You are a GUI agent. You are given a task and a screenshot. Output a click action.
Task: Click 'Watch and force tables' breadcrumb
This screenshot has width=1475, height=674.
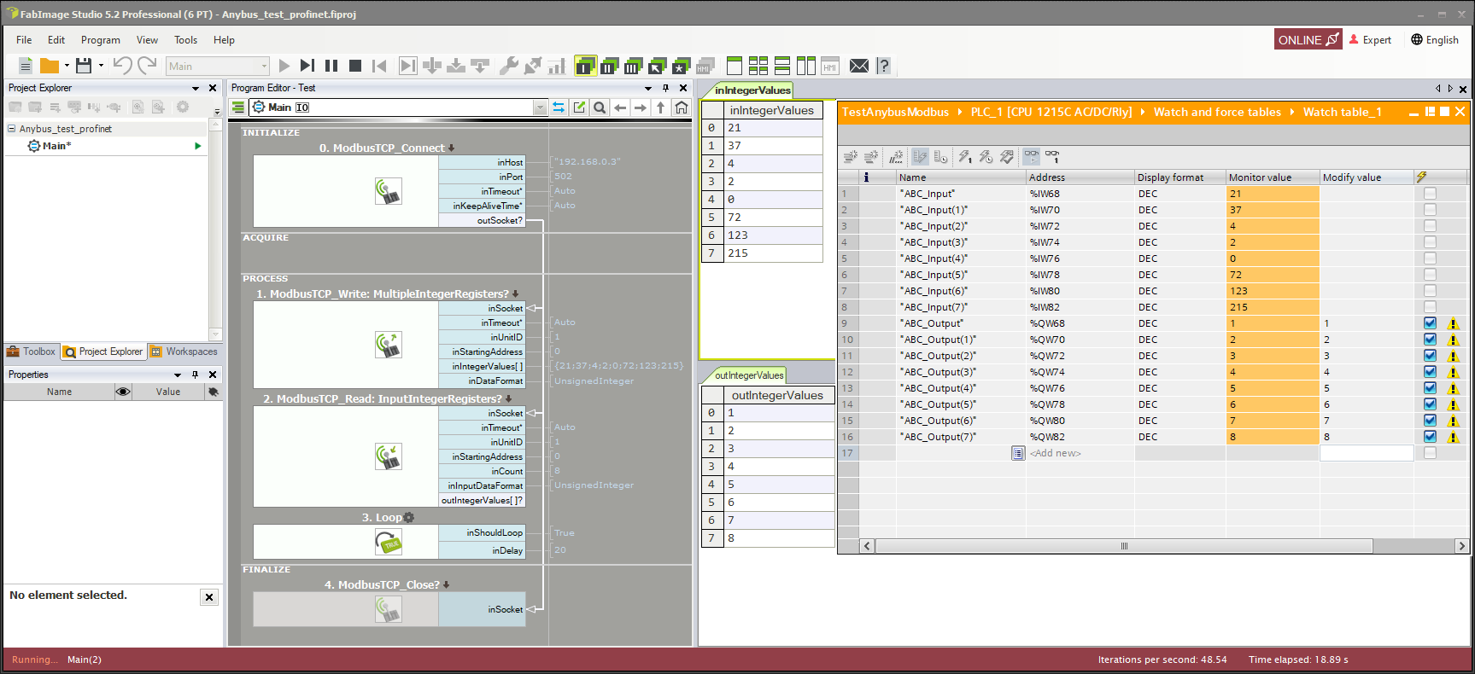[x=1217, y=112]
